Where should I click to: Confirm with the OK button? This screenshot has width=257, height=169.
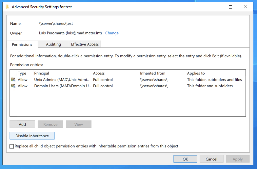pos(185,159)
